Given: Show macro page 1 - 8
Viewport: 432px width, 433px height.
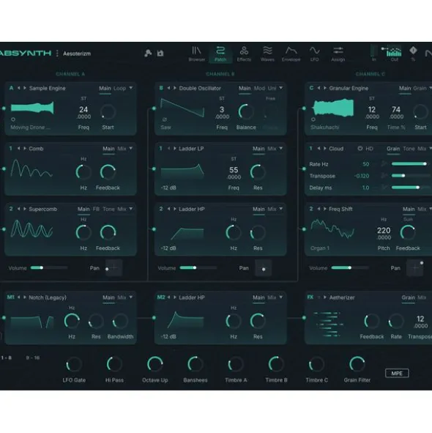Looking at the screenshot, I should tap(7, 358).
